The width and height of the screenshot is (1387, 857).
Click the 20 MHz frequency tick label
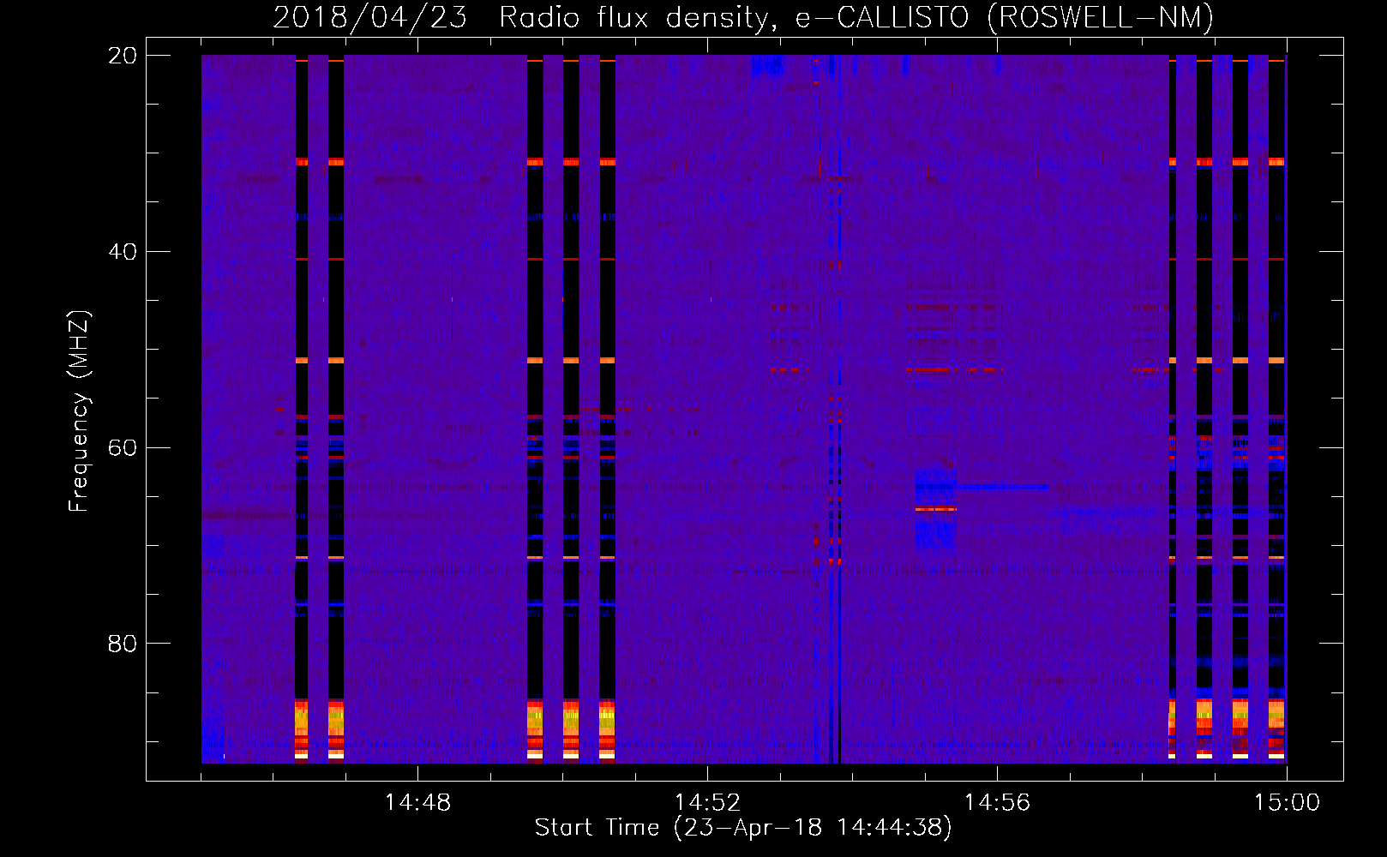point(123,55)
